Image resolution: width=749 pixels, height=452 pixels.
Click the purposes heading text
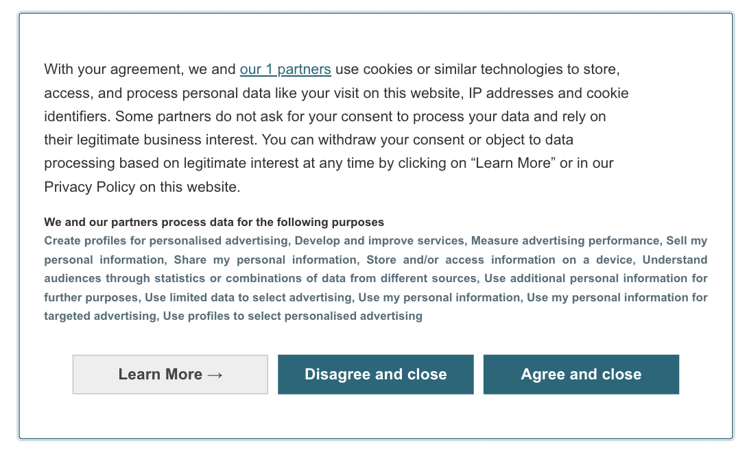click(214, 222)
